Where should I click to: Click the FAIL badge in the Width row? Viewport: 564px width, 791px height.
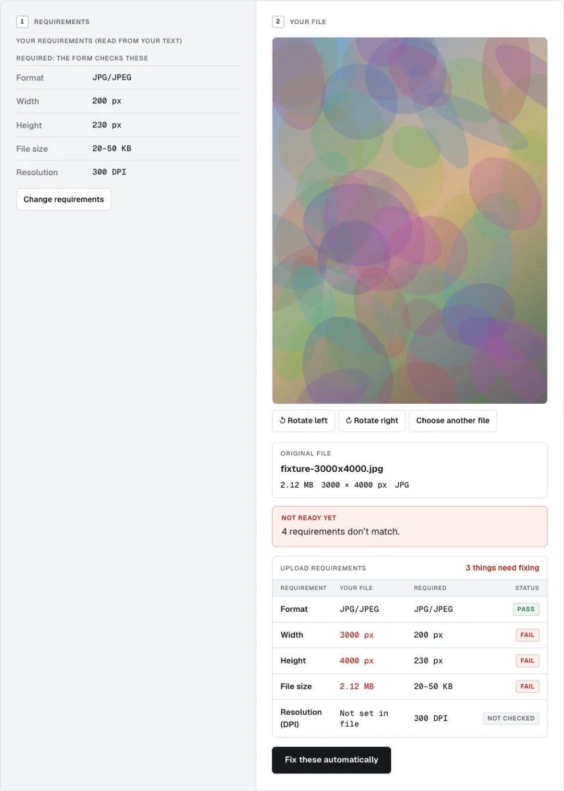(x=528, y=635)
